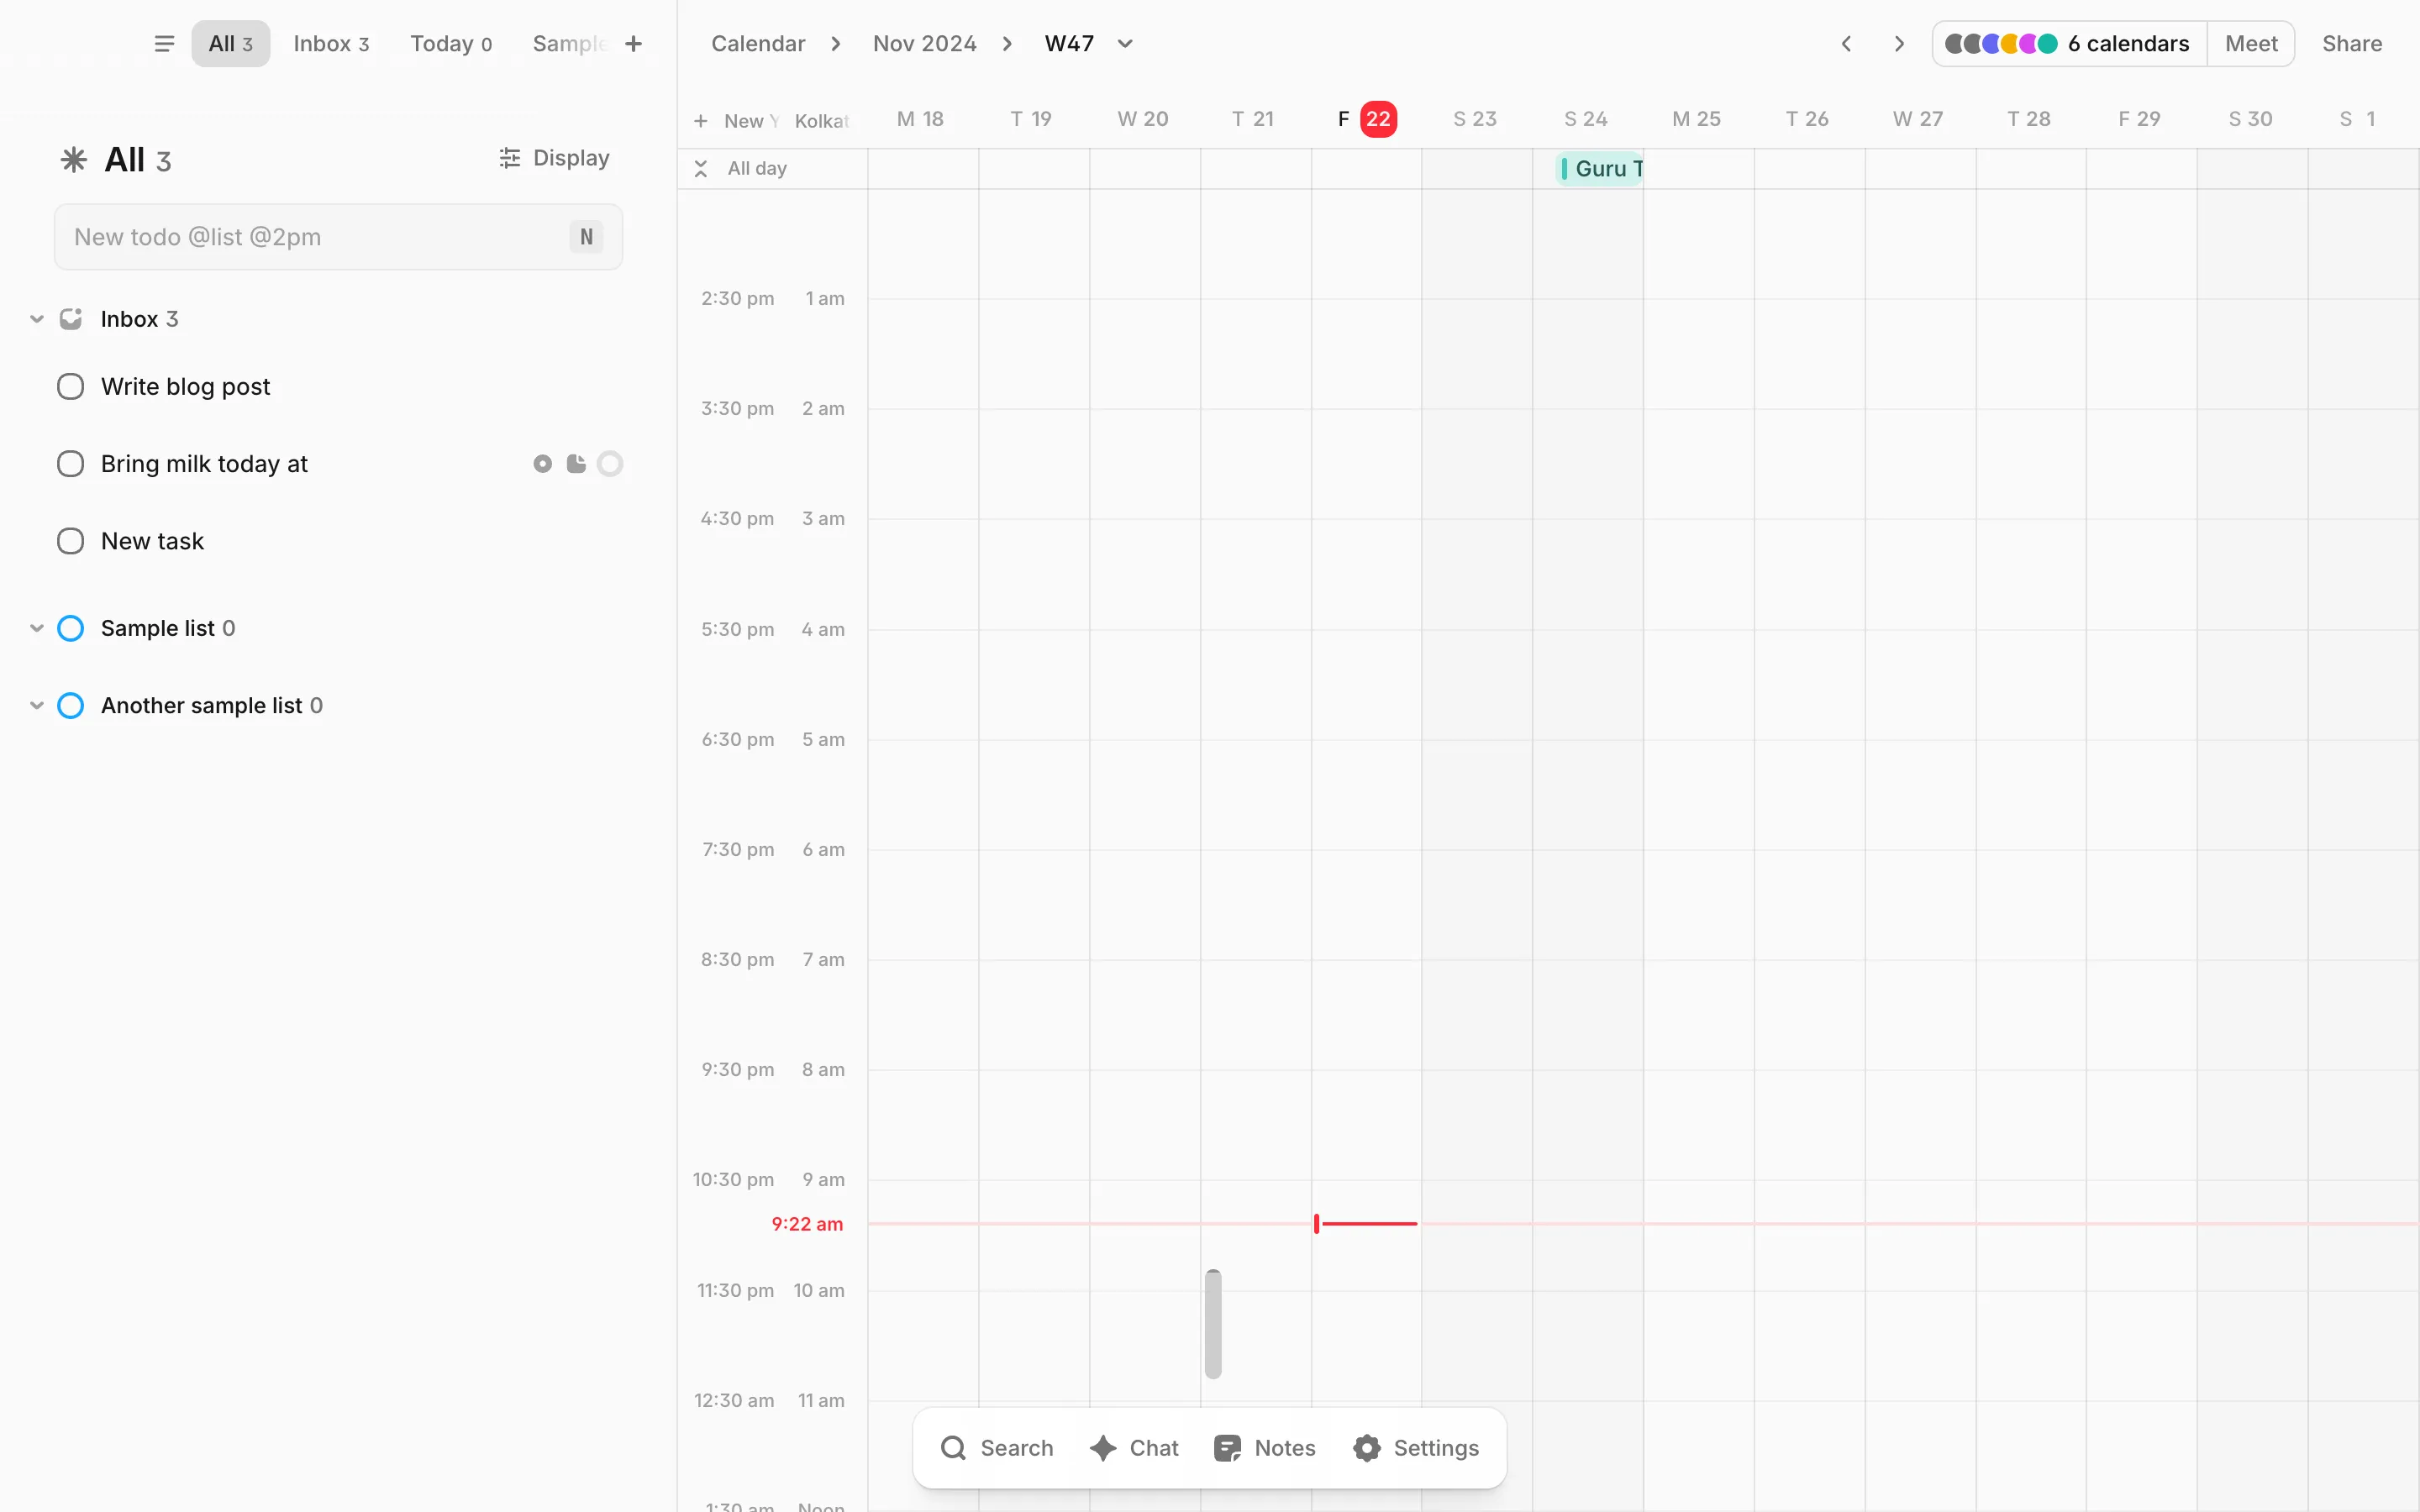2420x1512 pixels.
Task: Select Friday 22 day header
Action: coord(1367,119)
